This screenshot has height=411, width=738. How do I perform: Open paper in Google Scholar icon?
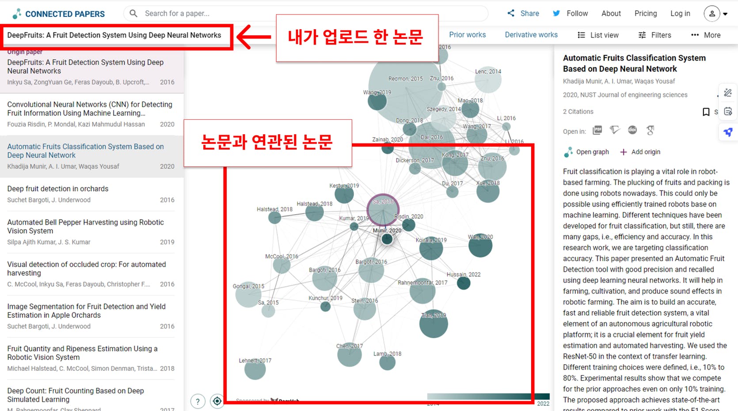click(650, 130)
